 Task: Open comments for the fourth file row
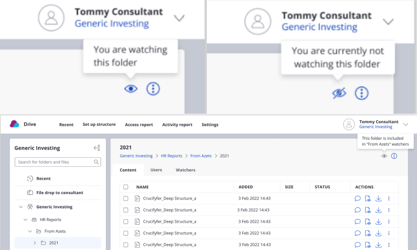click(x=357, y=233)
